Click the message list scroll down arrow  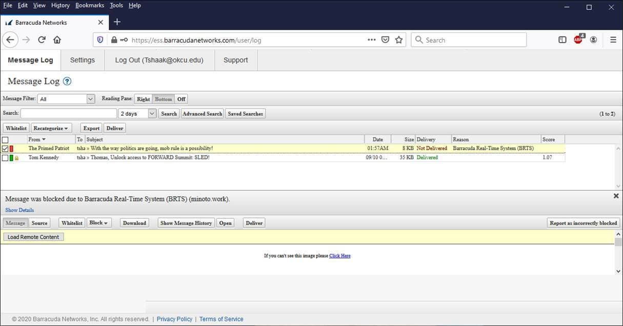(618, 186)
